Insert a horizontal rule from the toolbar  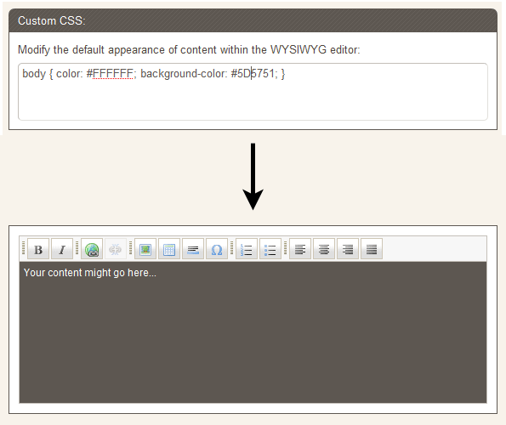(x=193, y=249)
